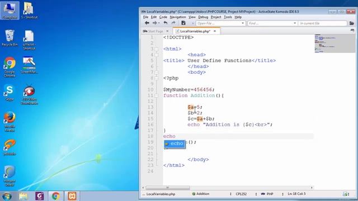Click the echo autocomplete suggestion

175,144
